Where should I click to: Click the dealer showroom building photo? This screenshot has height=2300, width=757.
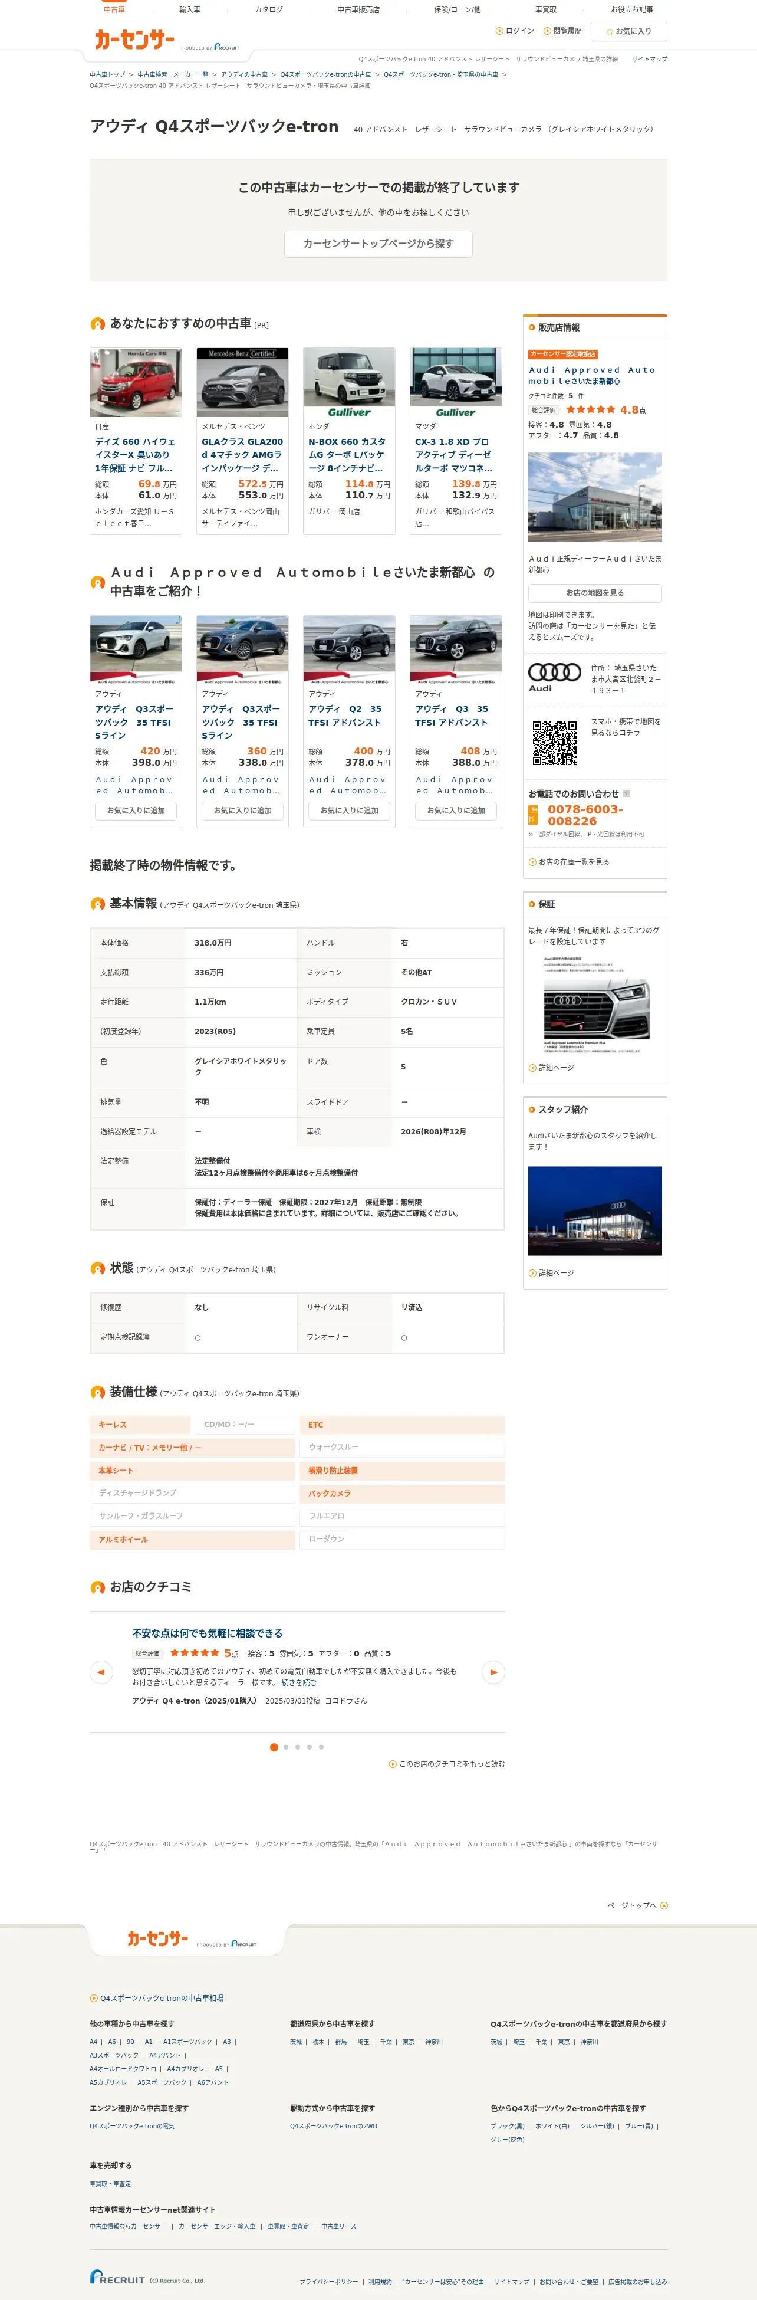(x=594, y=497)
